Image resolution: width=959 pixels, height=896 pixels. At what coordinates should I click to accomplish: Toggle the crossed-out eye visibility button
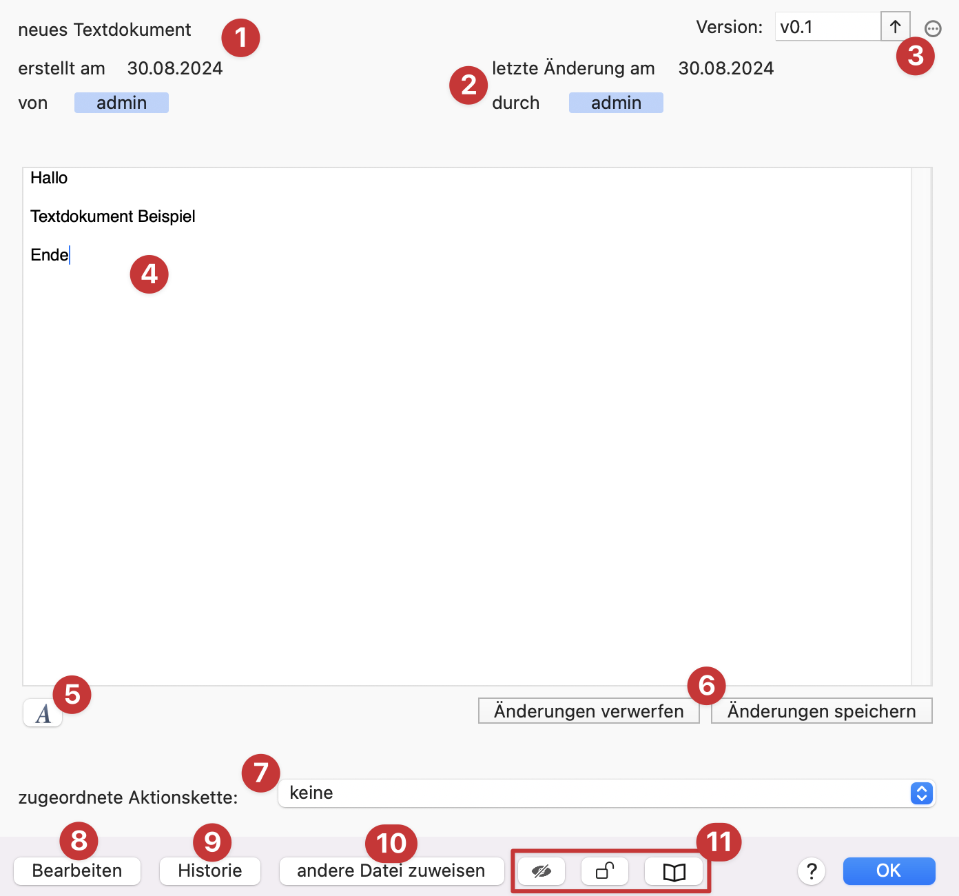(x=542, y=871)
